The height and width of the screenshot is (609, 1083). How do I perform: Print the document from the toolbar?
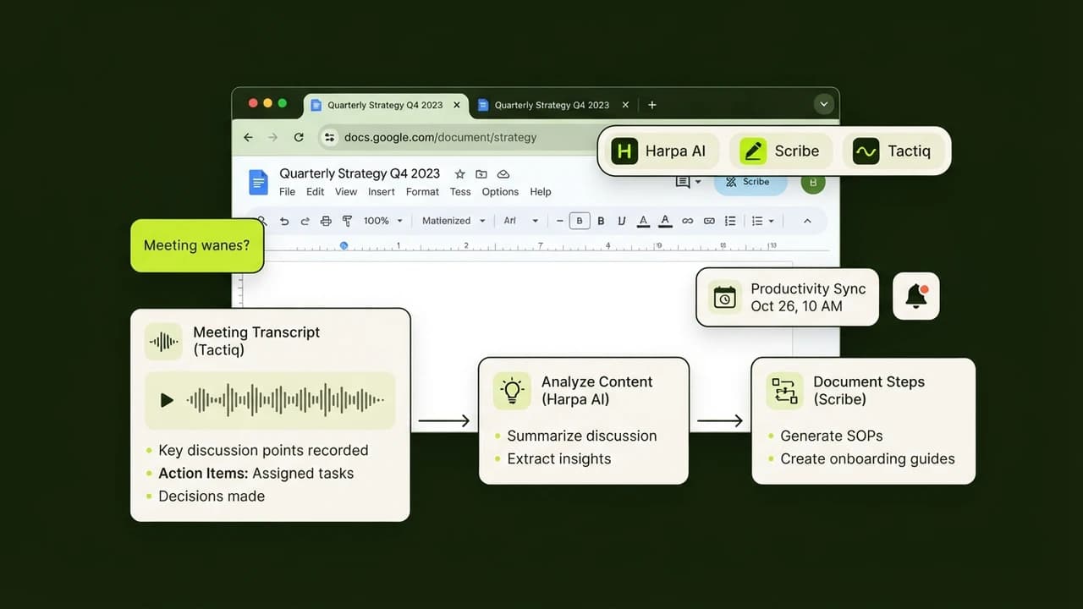pos(327,221)
